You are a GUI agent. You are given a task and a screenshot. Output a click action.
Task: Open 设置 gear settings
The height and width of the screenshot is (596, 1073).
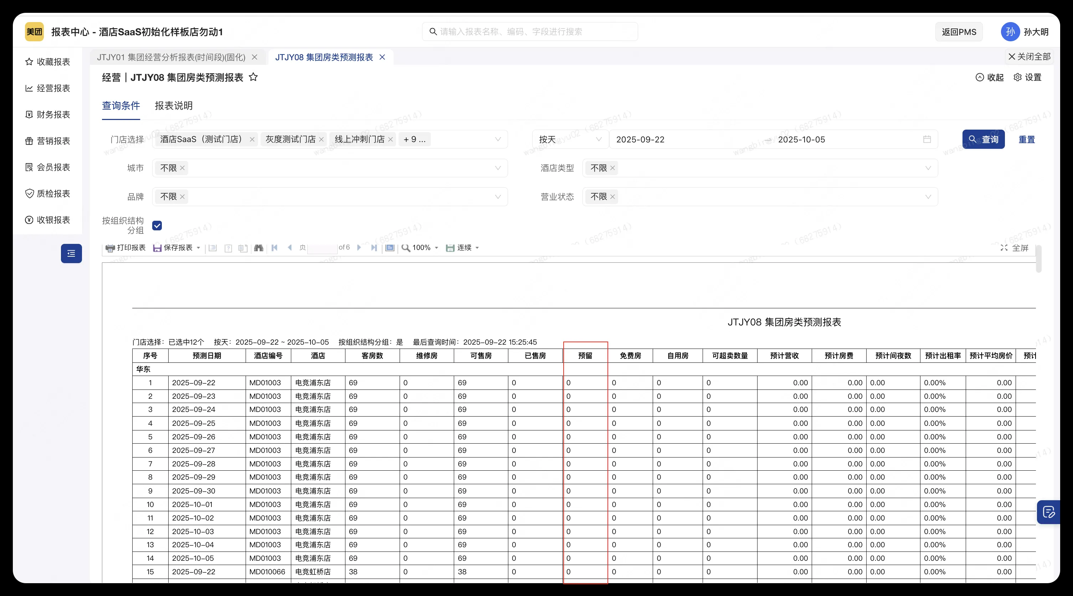click(1028, 77)
